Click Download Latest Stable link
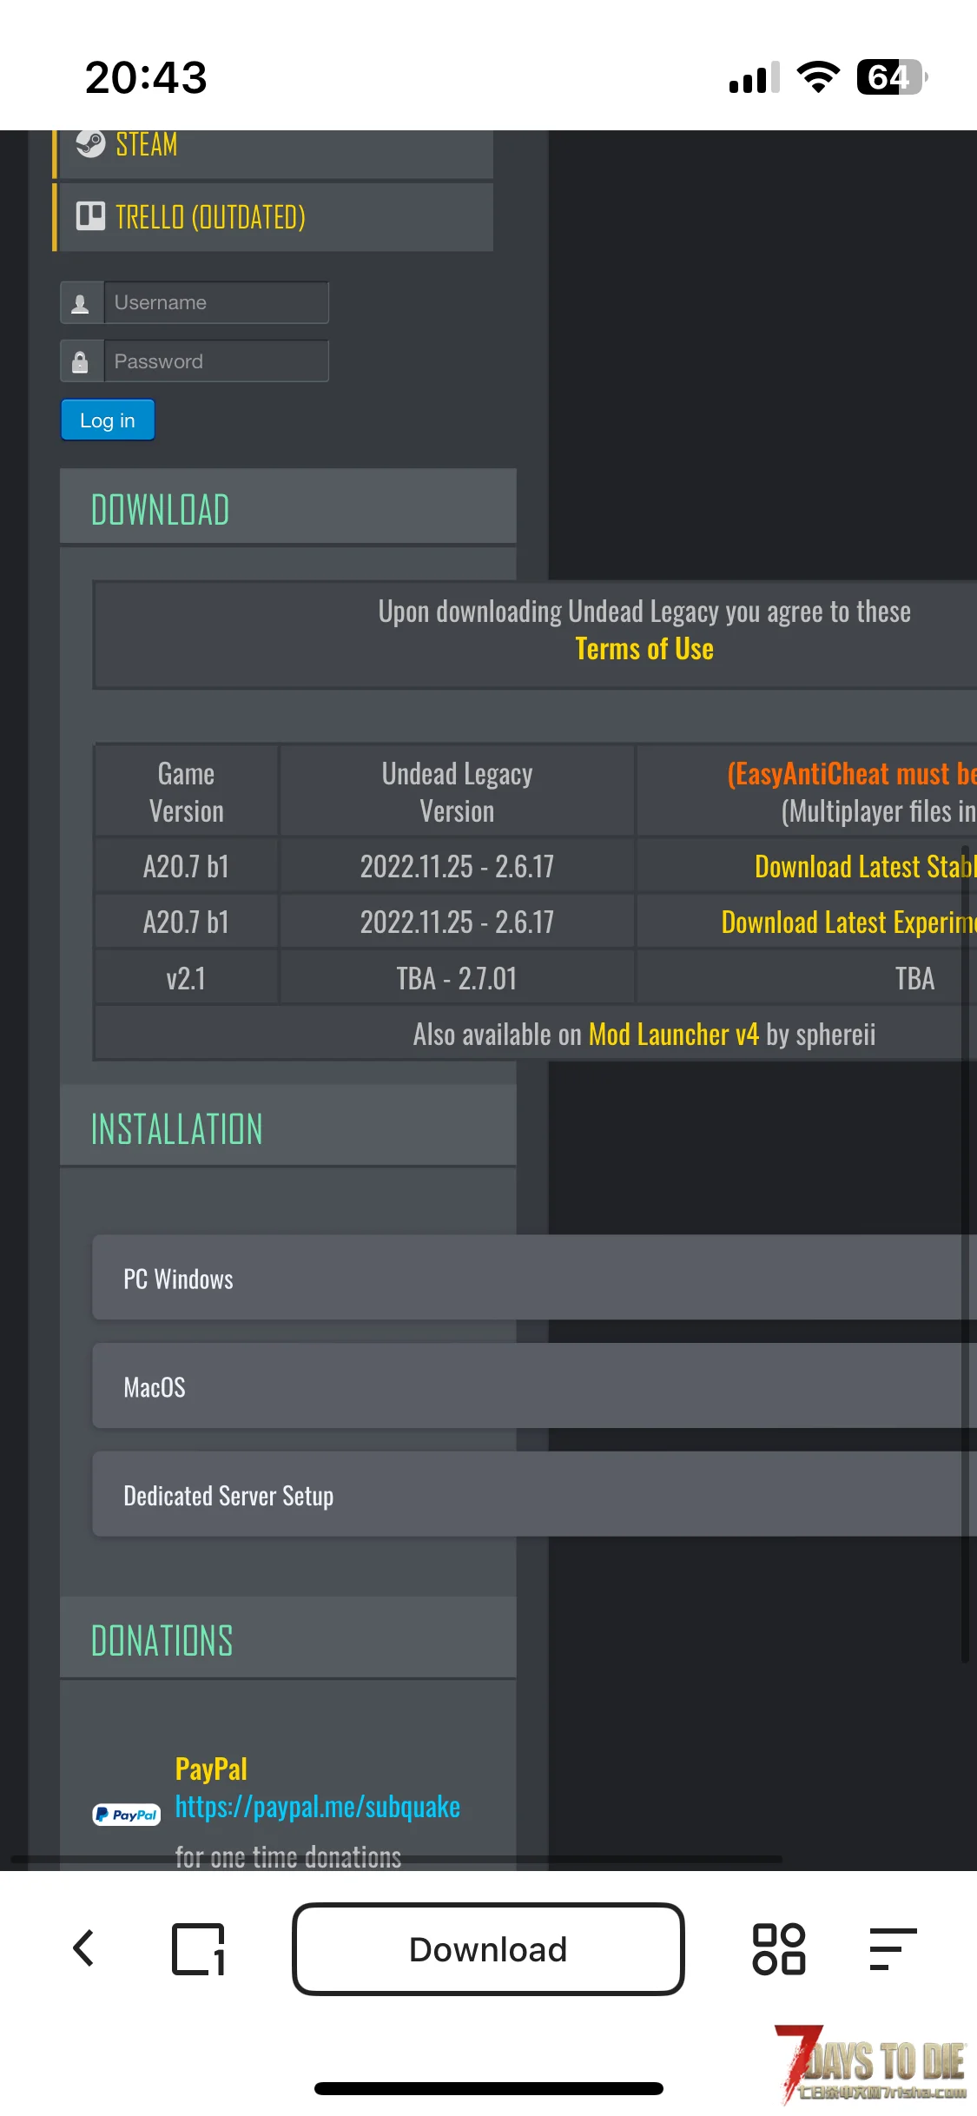Screen dimensions: 977x2116 (865, 866)
